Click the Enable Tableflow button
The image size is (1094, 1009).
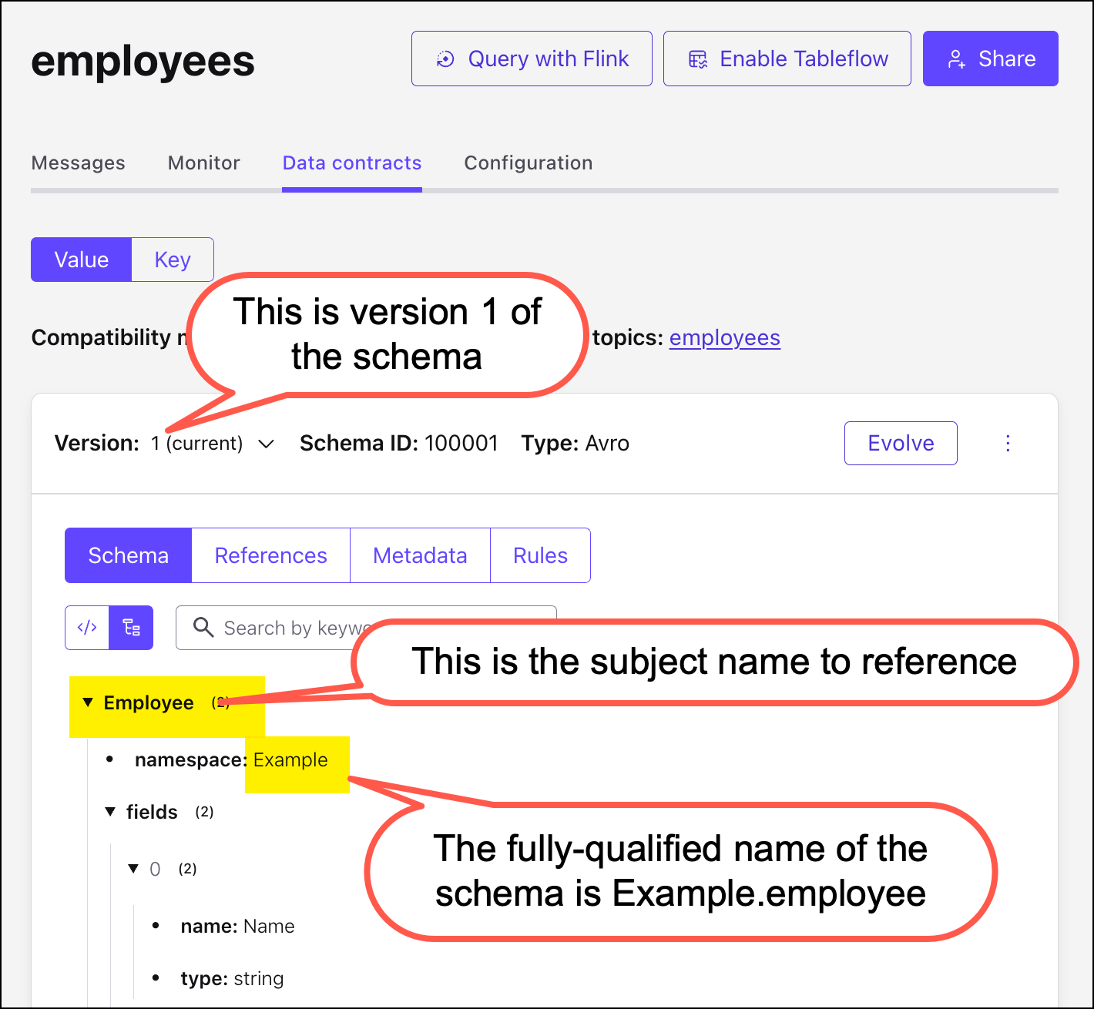pos(787,59)
